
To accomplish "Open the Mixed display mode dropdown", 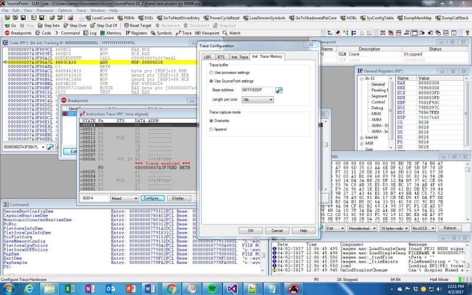I will [124, 198].
